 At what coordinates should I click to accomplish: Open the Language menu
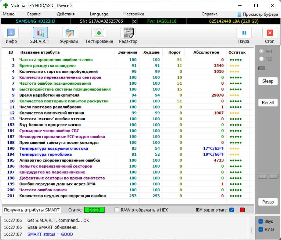point(99,14)
